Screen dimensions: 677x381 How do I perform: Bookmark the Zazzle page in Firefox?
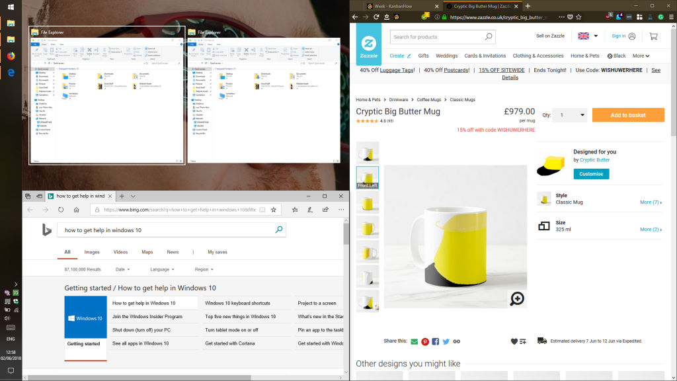pyautogui.click(x=578, y=17)
